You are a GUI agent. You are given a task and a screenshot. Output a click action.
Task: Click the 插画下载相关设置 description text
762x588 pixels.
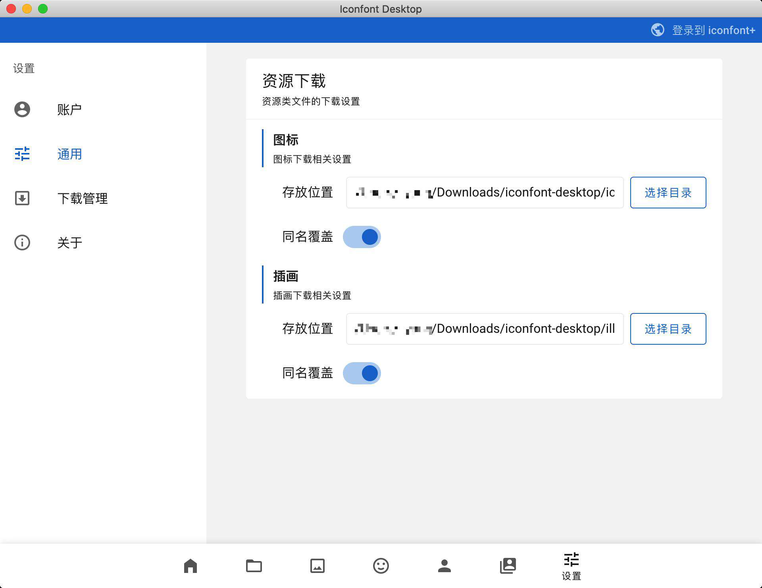312,296
